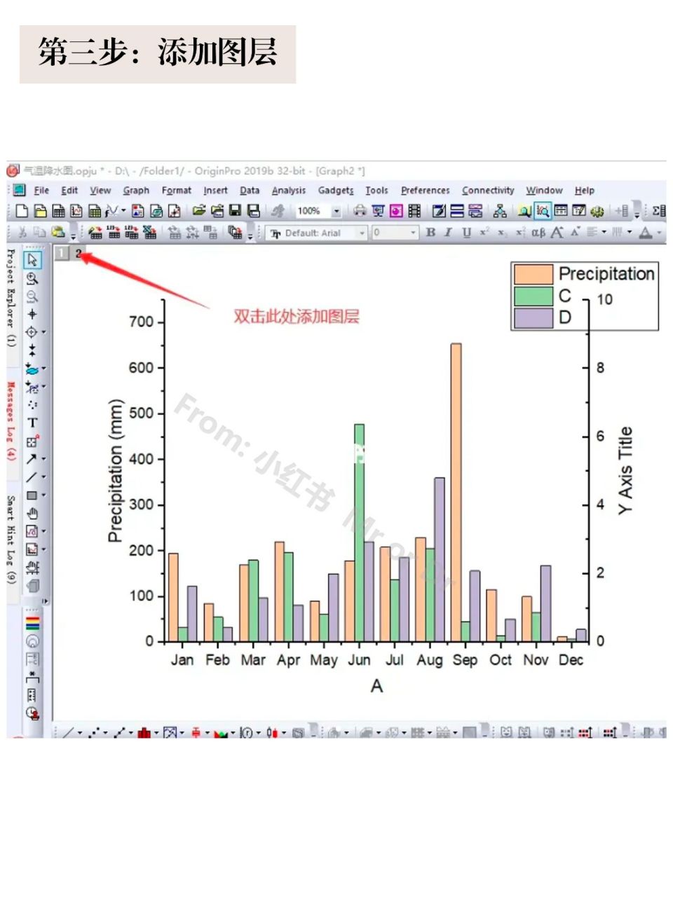The image size is (673, 897).
Task: Expand the font size dropdown
Action: [413, 233]
